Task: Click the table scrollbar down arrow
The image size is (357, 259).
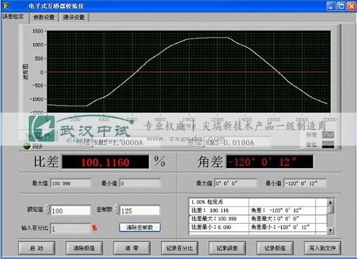Action: 330,231
